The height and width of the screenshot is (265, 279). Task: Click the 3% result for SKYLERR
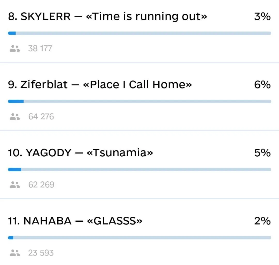click(262, 17)
